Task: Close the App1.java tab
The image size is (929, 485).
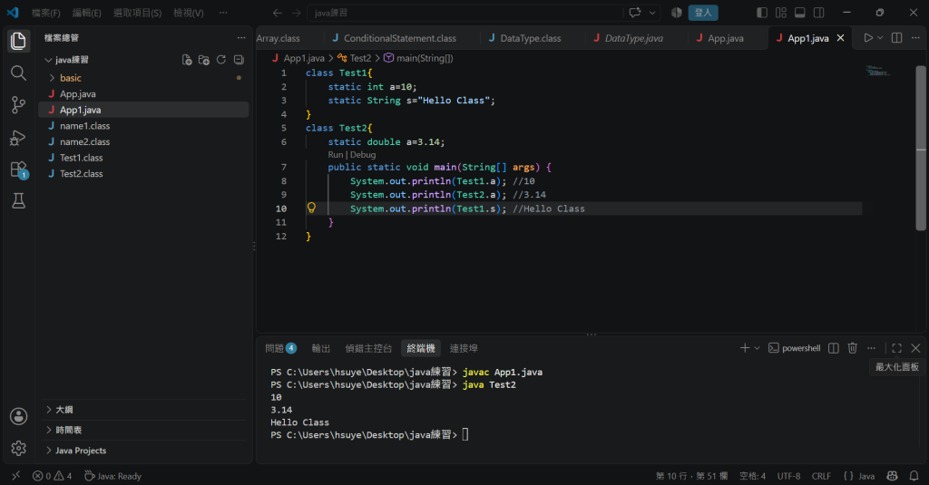Action: [x=840, y=38]
